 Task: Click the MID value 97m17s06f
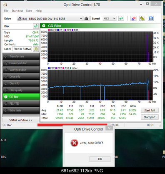pyautogui.click(x=32, y=36)
